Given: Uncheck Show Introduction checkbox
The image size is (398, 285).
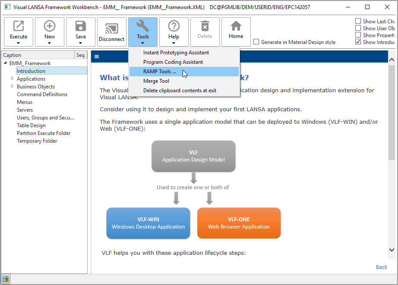Looking at the screenshot, I should 358,41.
